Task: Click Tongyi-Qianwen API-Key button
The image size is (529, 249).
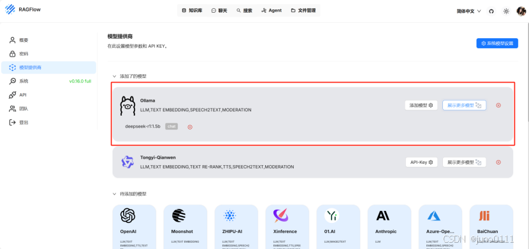Action: click(x=421, y=162)
